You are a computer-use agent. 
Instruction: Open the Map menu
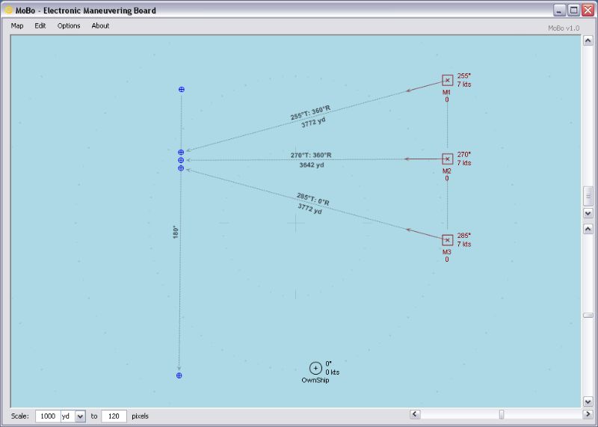(17, 25)
